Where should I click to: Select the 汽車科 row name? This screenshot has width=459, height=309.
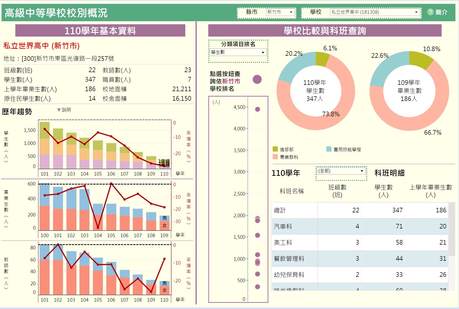pos(283,226)
